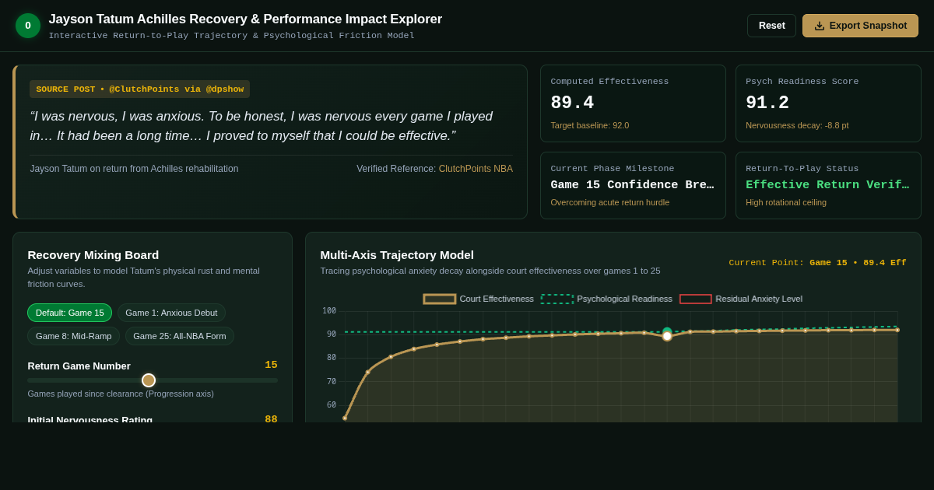
Task: Toggle Court Effectiveness legend series
Action: coord(479,299)
